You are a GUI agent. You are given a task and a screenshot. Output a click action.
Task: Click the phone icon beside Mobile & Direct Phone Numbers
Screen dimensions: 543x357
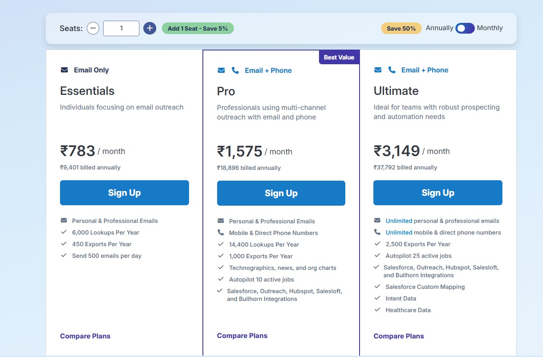[x=220, y=232]
